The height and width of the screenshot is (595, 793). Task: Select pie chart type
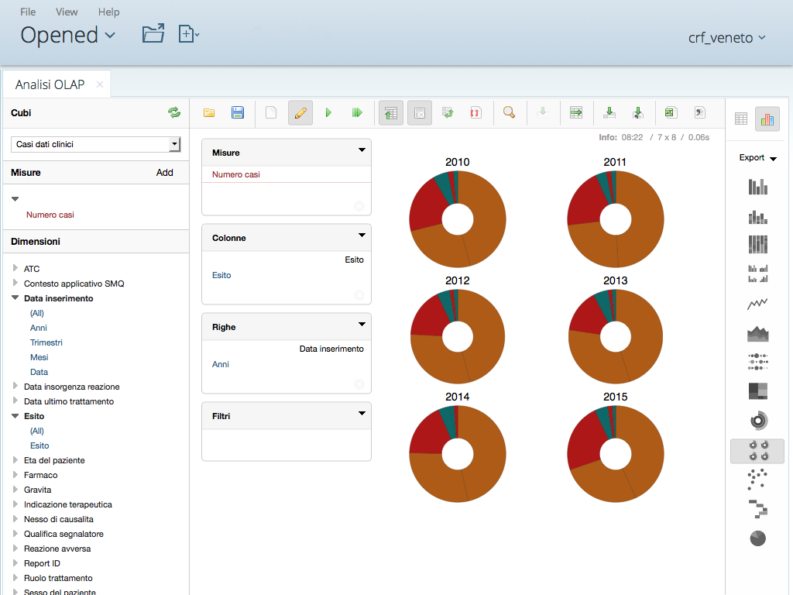757,538
